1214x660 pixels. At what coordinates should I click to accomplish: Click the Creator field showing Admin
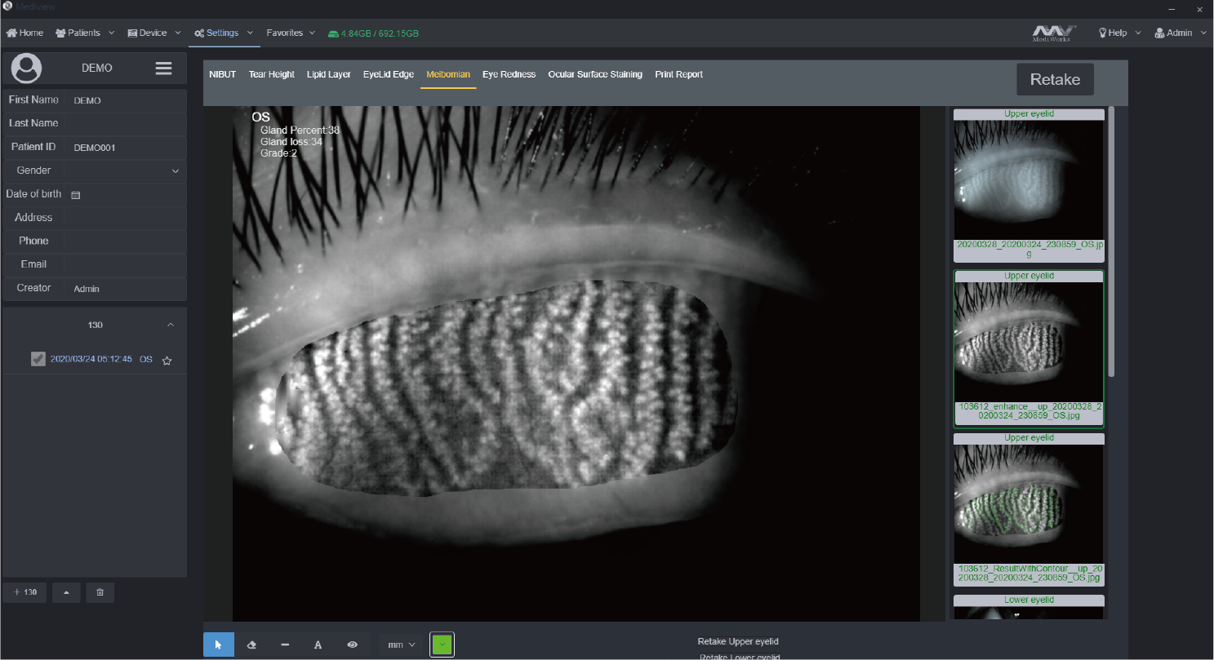(126, 289)
